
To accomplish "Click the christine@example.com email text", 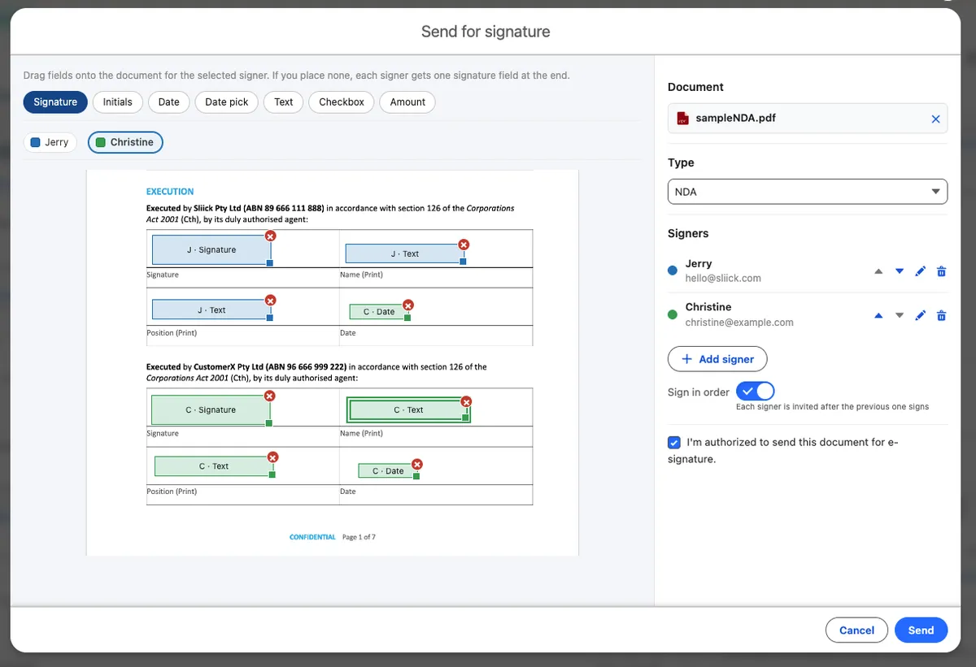I will coord(739,322).
